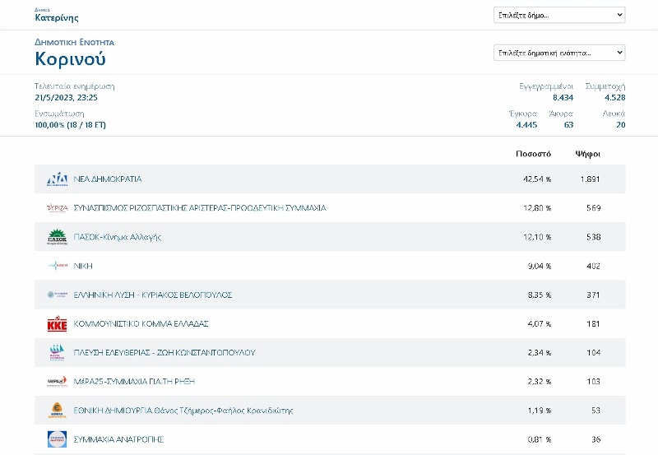Open ΜέΡΑ25-ΣΥΜΜΑΧΙΑ ΓΙΑ ΤΗ ΡΗΞΗ link
Image resolution: width=658 pixels, height=455 pixels.
(134, 382)
